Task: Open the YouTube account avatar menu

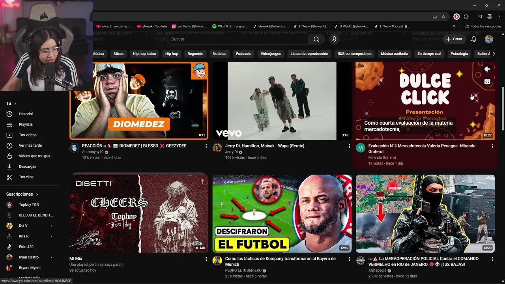Action: 489,39
